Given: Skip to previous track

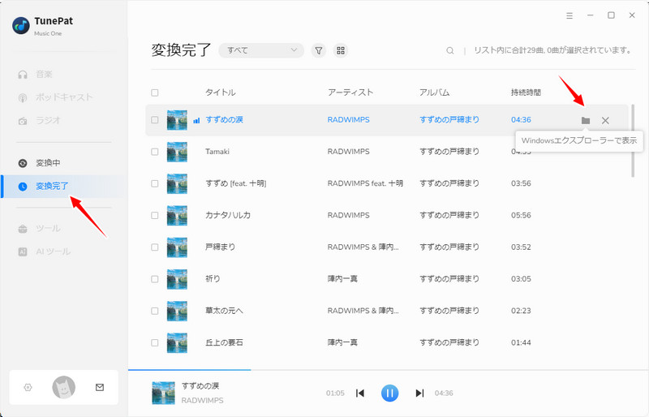Looking at the screenshot, I should click(x=360, y=393).
